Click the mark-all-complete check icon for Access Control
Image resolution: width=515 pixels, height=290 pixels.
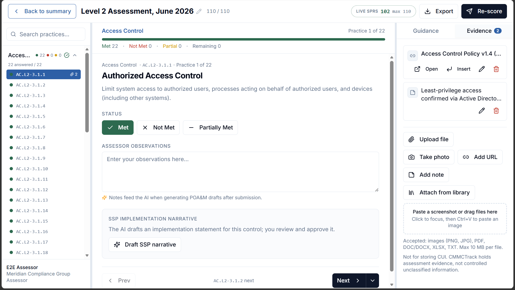(67, 55)
